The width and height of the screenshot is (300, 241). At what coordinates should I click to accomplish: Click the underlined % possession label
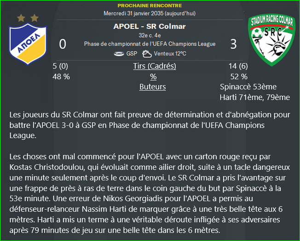tap(153, 77)
